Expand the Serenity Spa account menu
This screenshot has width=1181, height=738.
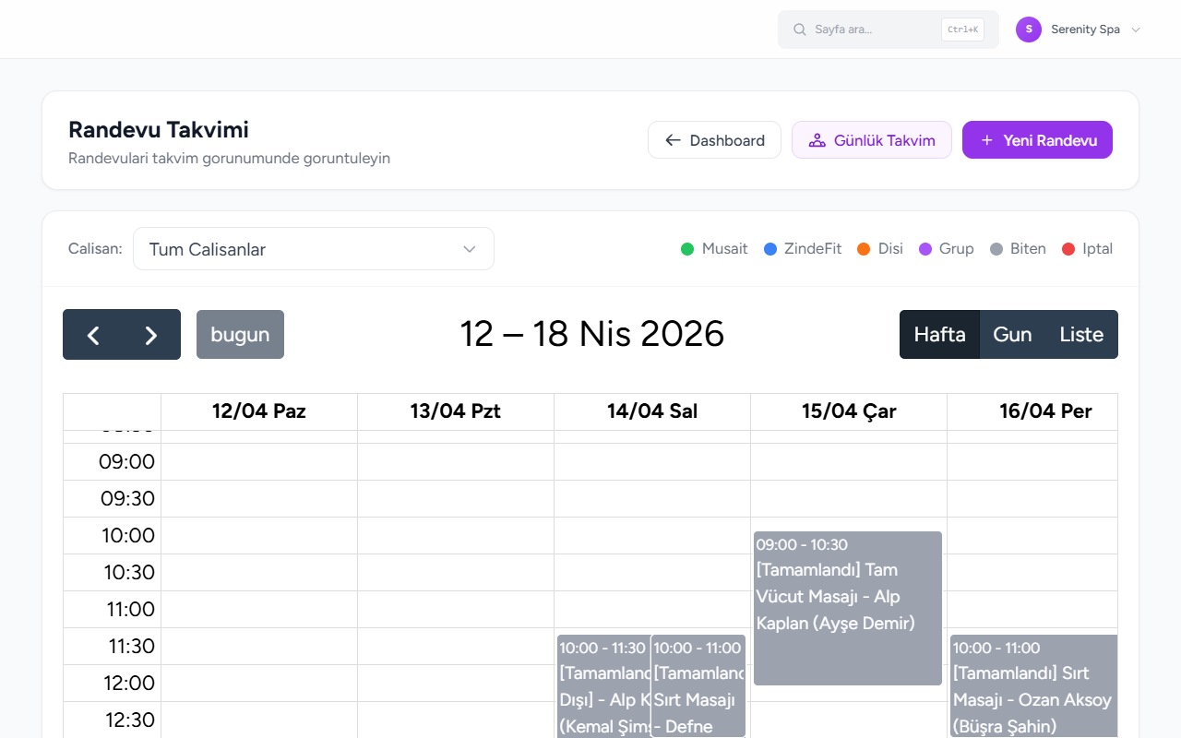pos(1079,30)
